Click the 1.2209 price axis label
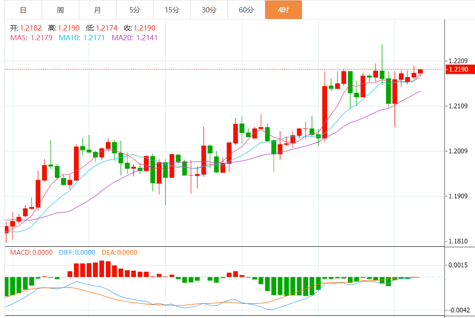Screen dimensions: 475x318 458,61
